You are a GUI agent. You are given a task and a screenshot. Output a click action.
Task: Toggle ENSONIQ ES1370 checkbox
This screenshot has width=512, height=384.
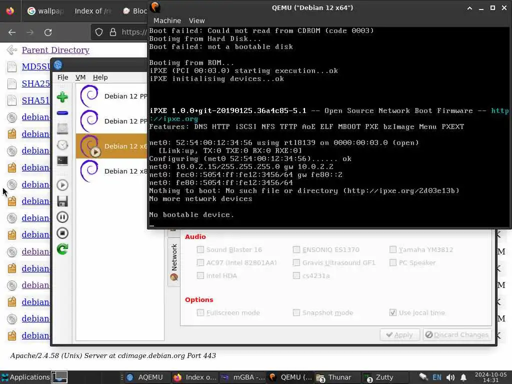296,250
